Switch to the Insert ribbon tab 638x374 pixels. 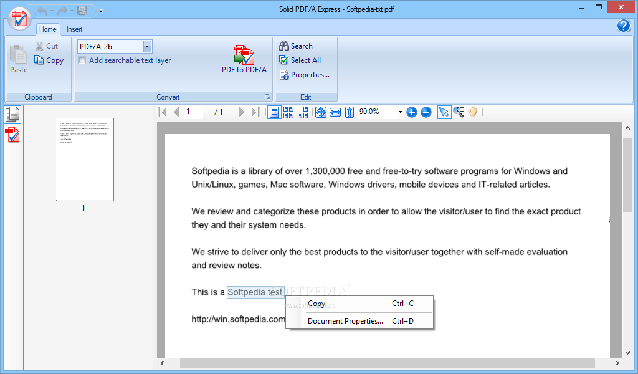(75, 29)
